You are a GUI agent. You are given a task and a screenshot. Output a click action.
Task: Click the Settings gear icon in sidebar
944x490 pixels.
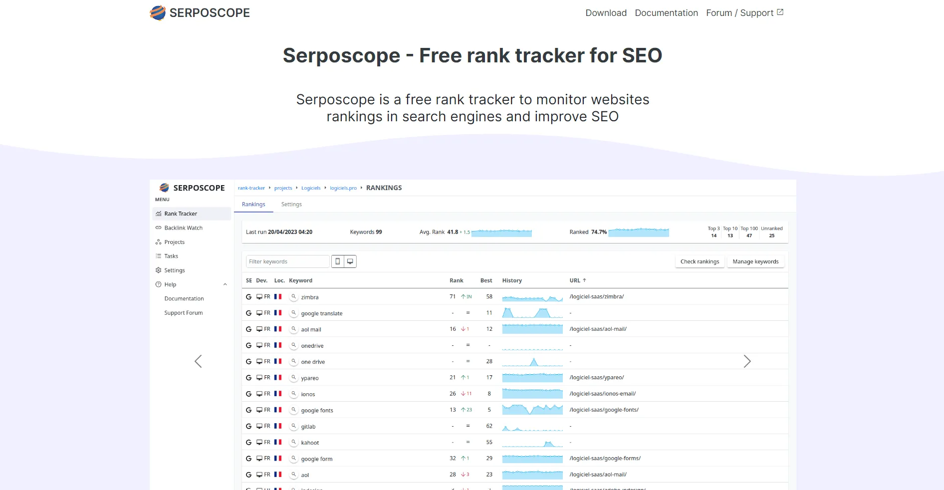point(159,270)
